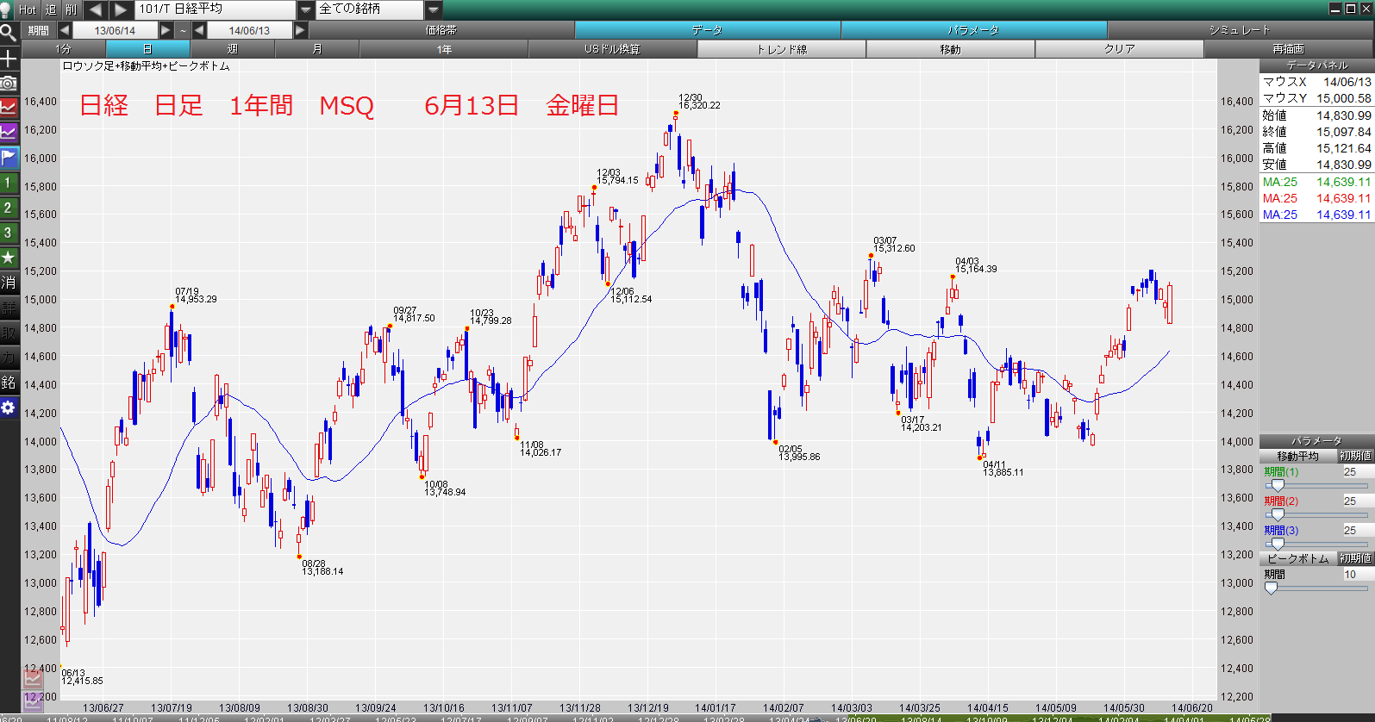This screenshot has width=1375, height=722.
Task: Select green preset 1 icon
Action: (9, 183)
